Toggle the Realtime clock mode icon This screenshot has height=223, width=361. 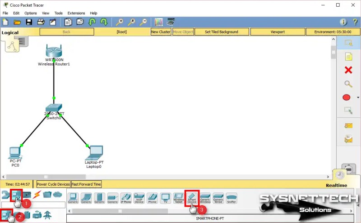tap(340, 175)
